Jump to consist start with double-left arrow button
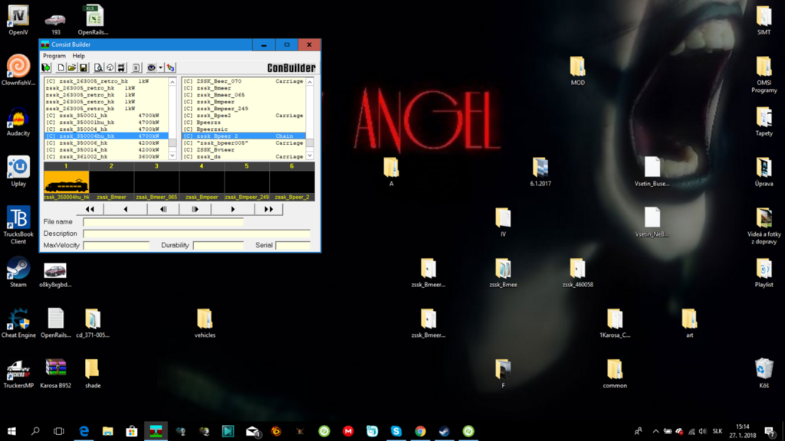 tap(90, 209)
